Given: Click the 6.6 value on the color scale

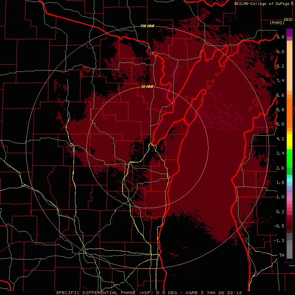Looking at the screenshot, I should pos(280,95).
